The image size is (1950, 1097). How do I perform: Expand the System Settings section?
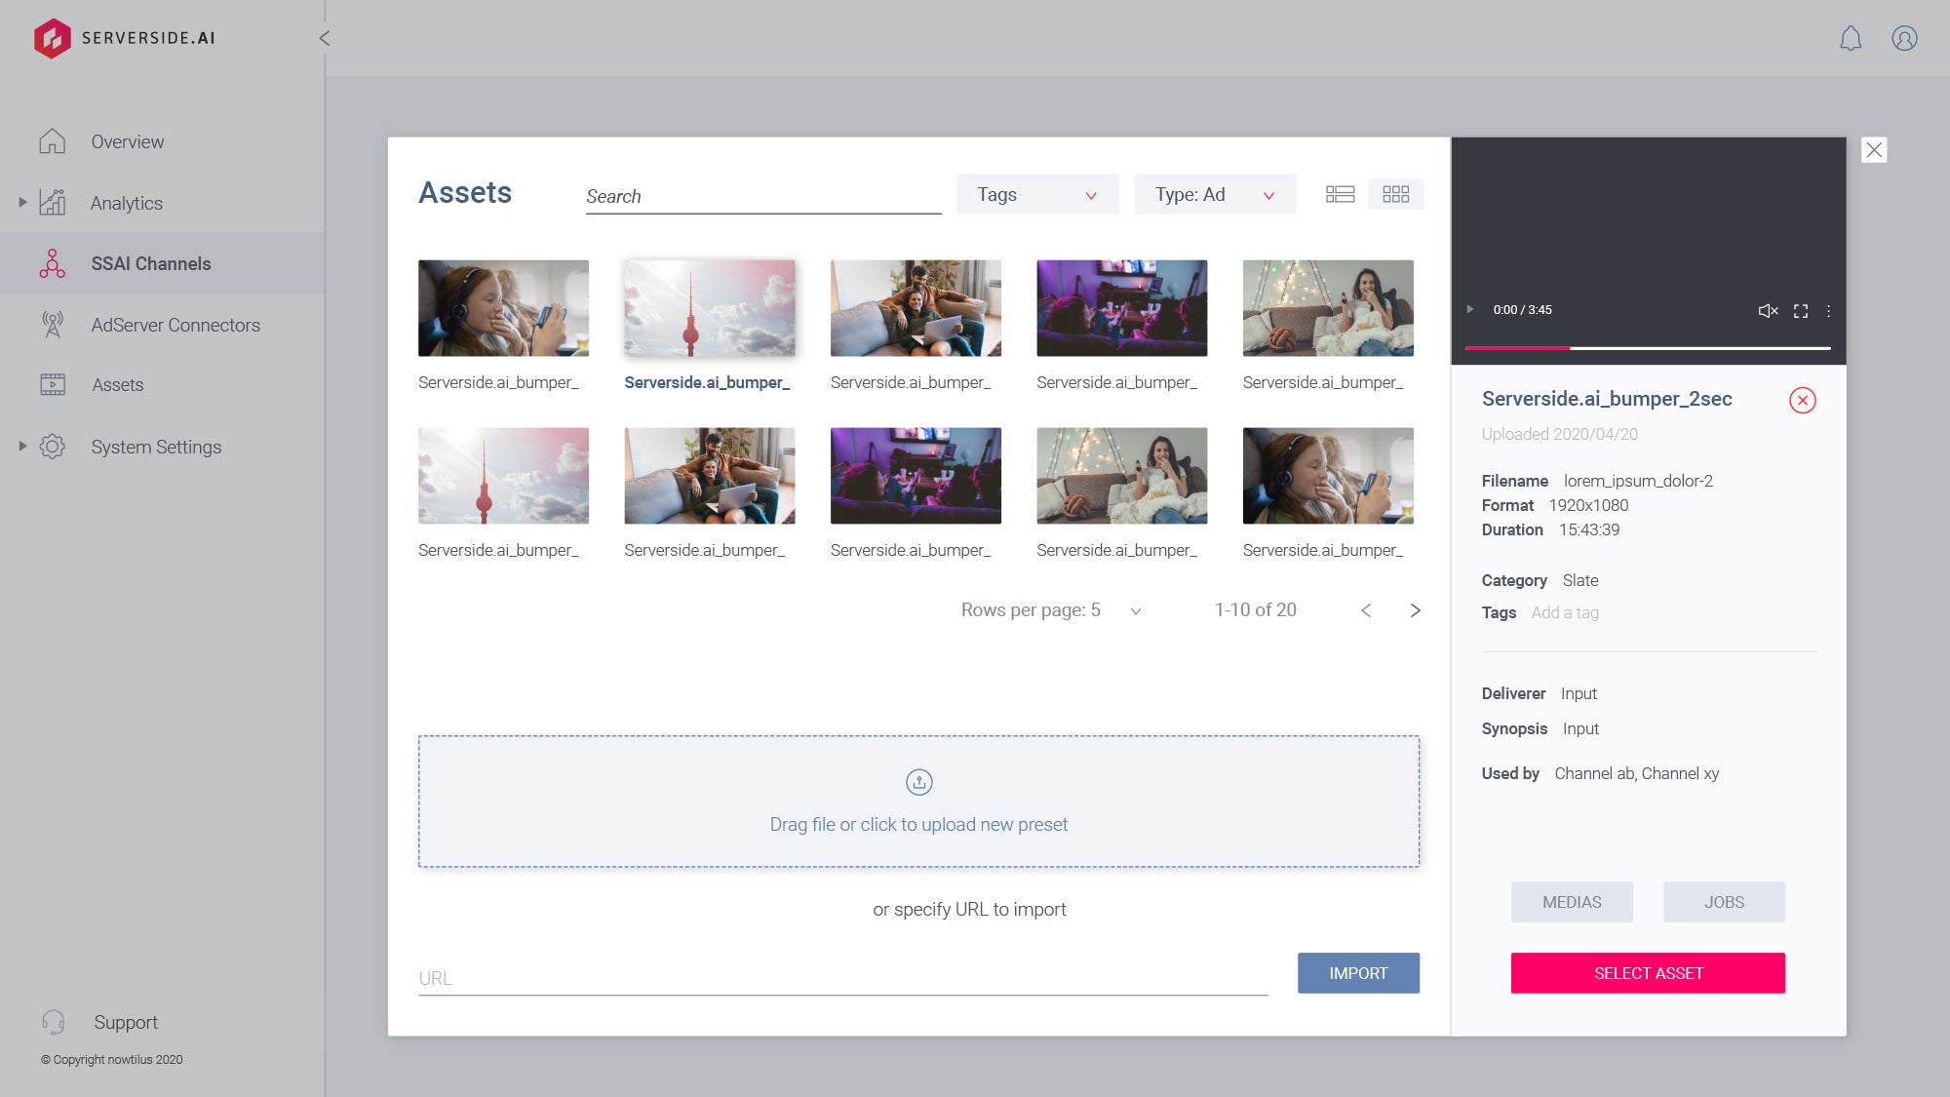pos(21,446)
